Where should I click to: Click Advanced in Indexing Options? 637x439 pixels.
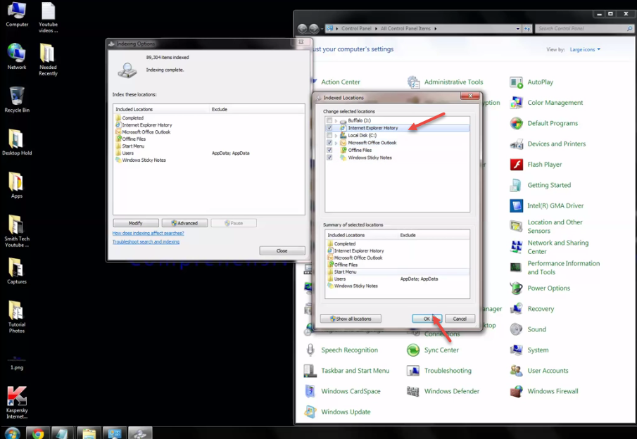tap(184, 223)
